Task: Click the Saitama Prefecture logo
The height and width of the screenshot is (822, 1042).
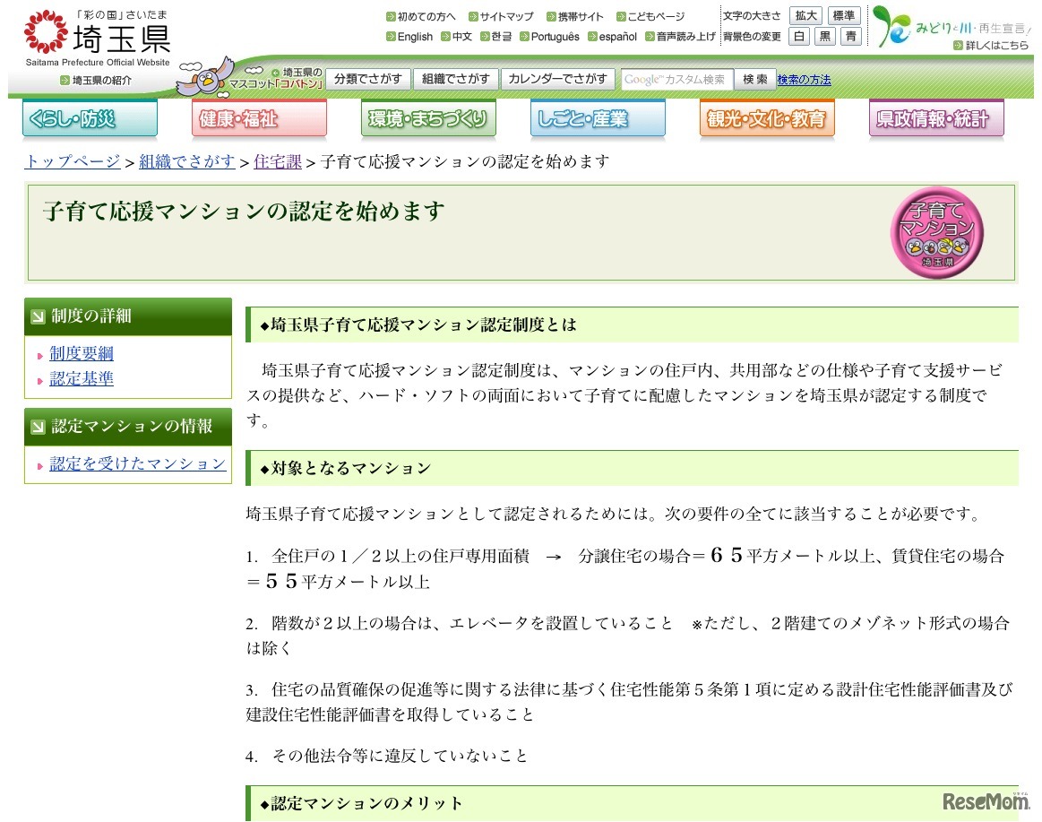Action: 97,38
